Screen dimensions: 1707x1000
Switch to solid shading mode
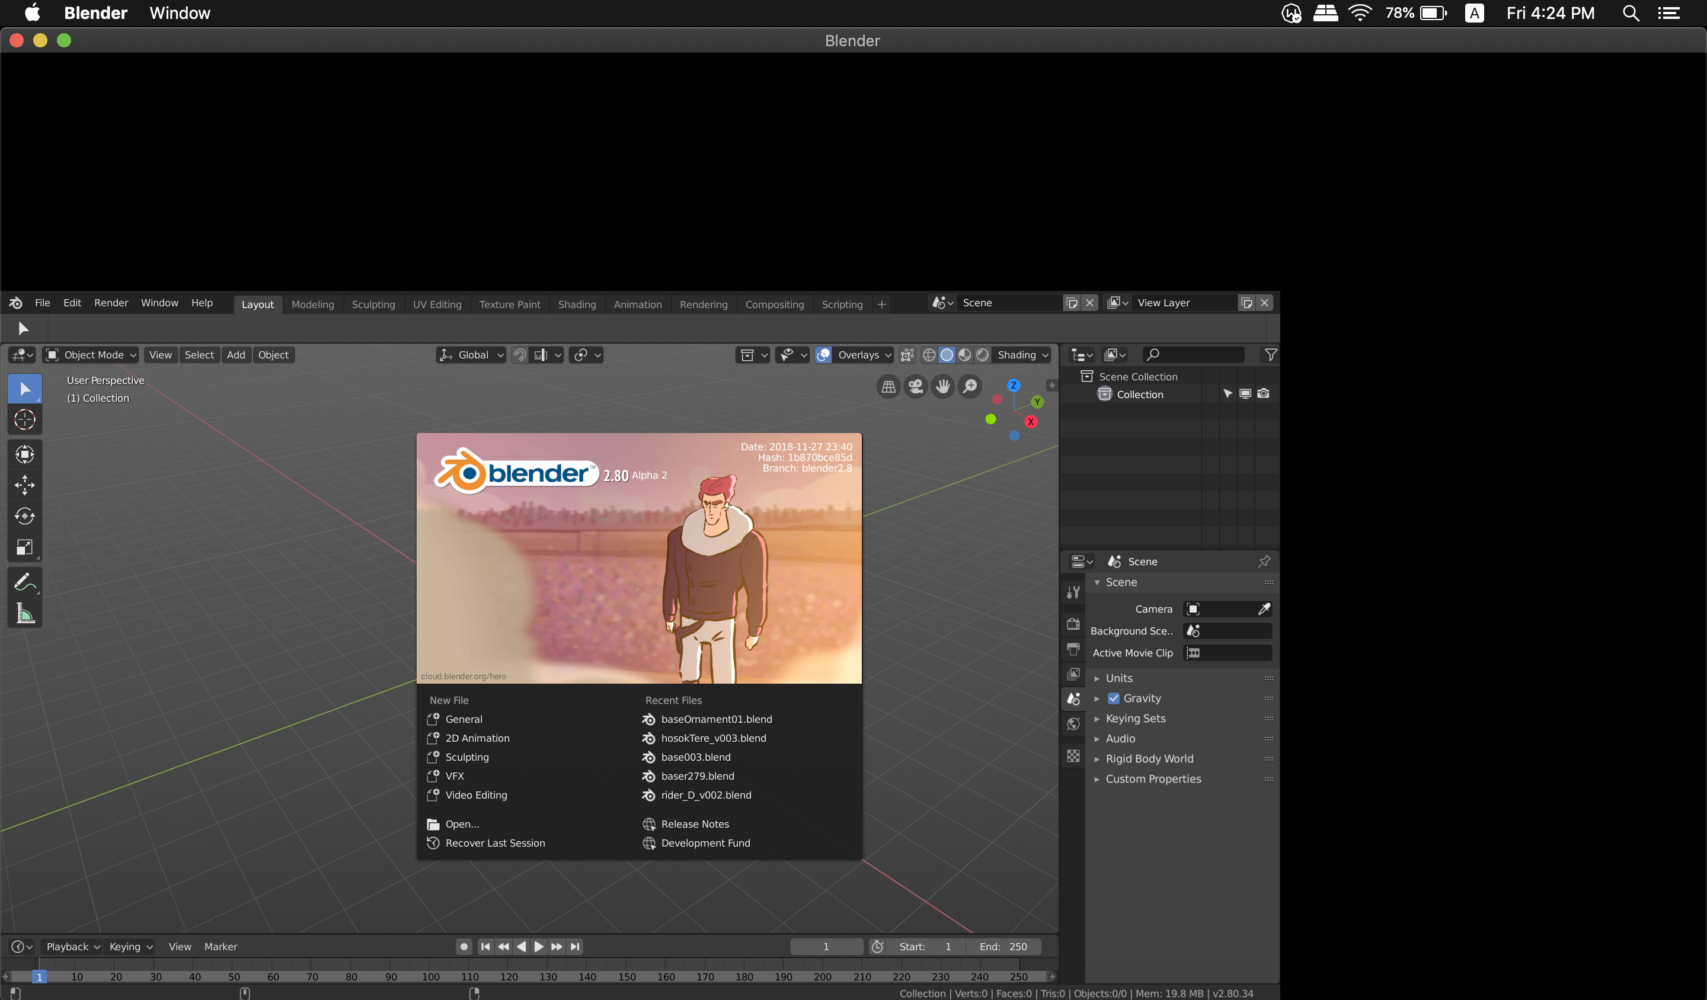pyautogui.click(x=947, y=355)
